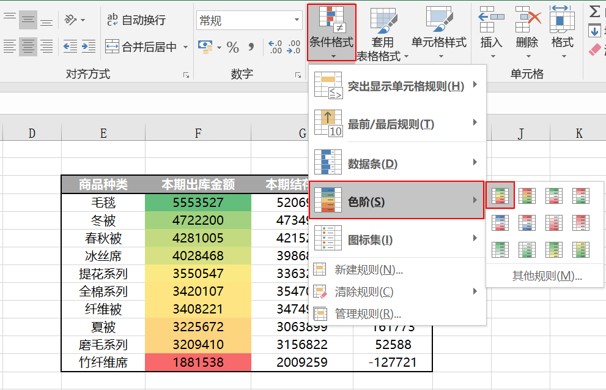The width and height of the screenshot is (606, 390).
Task: Toggle middle vertical alignment
Action: tap(28, 20)
